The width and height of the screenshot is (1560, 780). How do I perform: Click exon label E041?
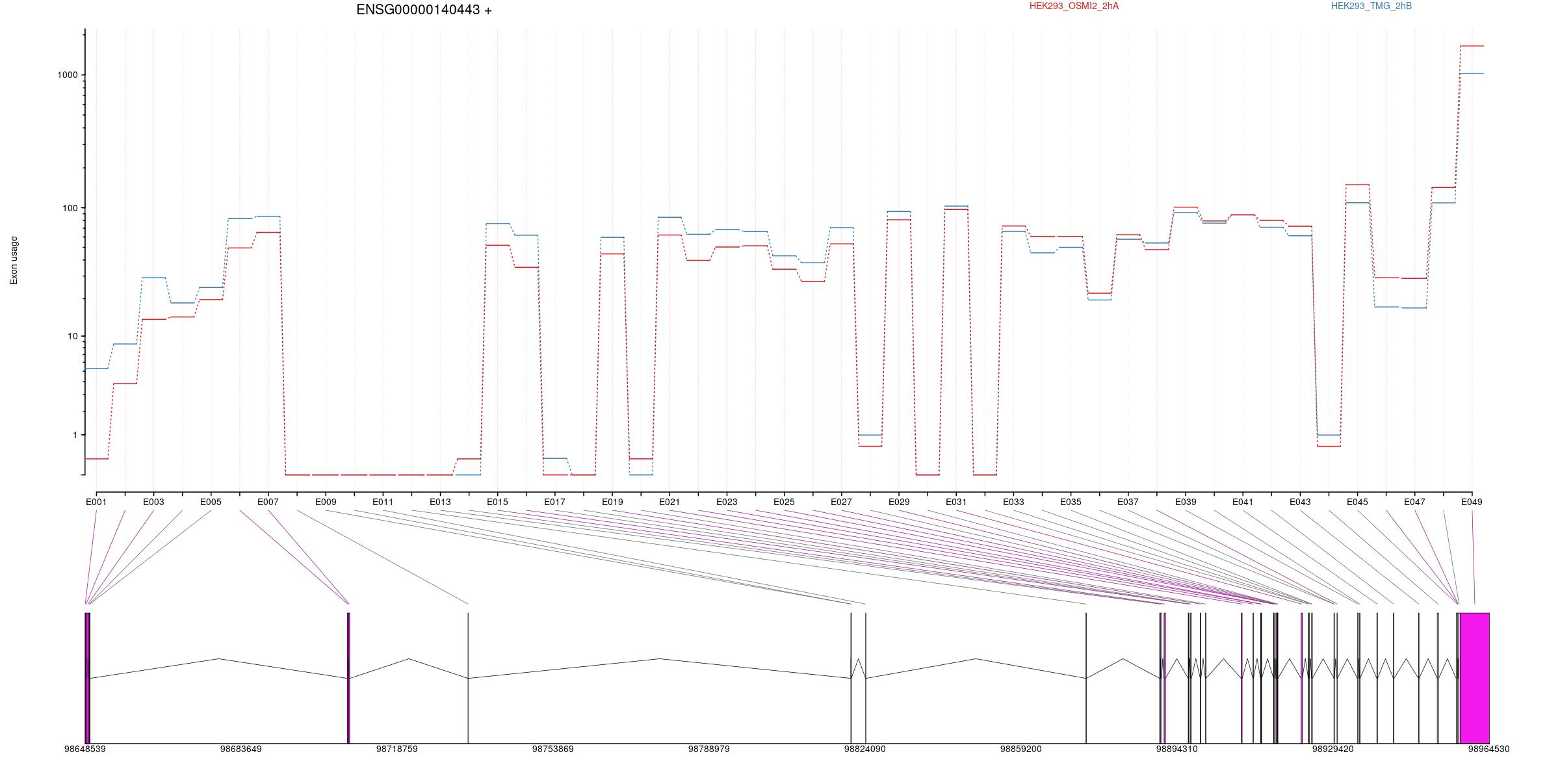pyautogui.click(x=1243, y=502)
